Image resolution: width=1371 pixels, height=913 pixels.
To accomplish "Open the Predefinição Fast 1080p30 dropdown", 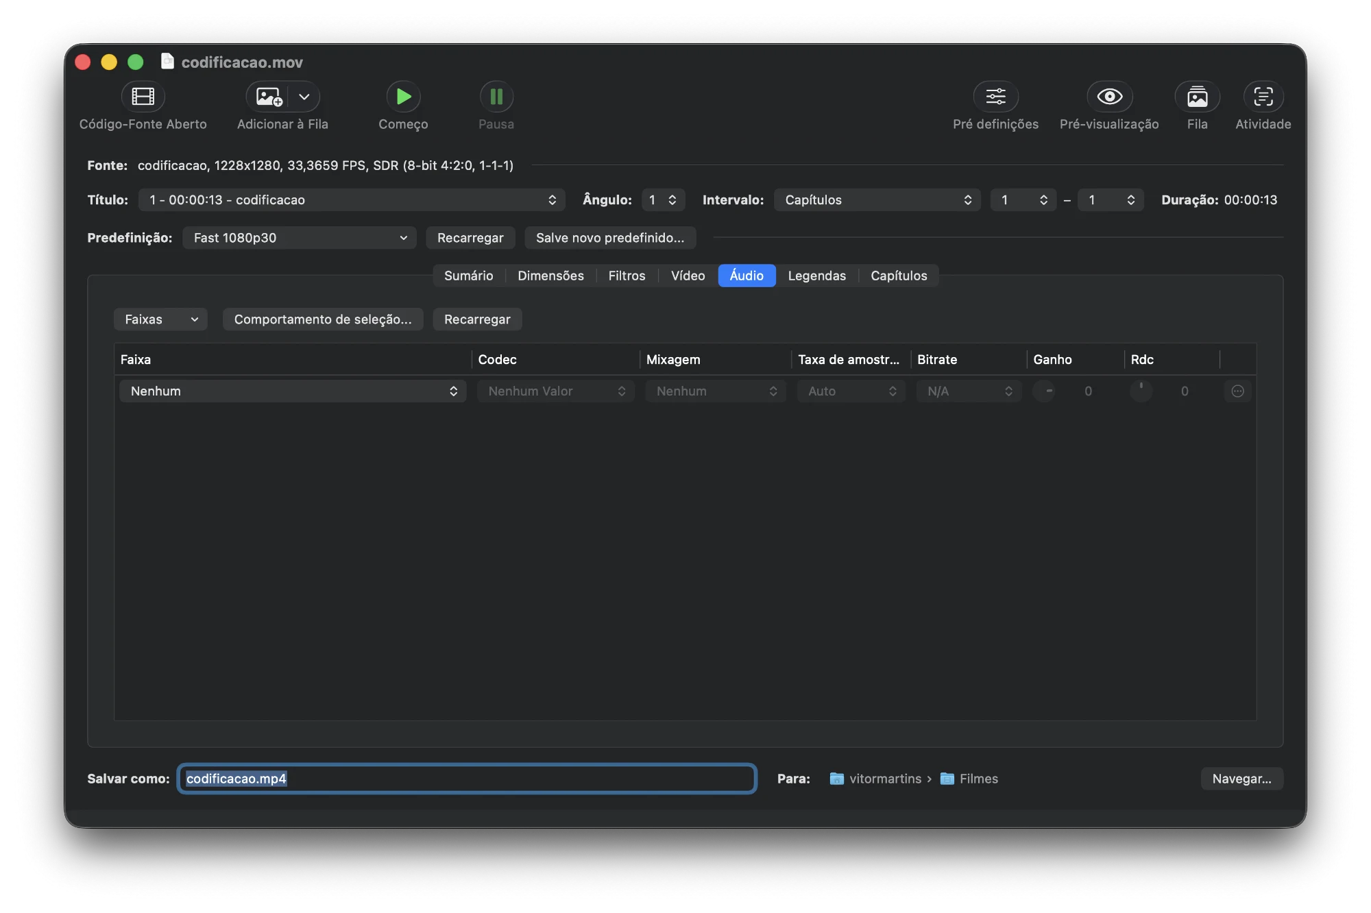I will 300,238.
